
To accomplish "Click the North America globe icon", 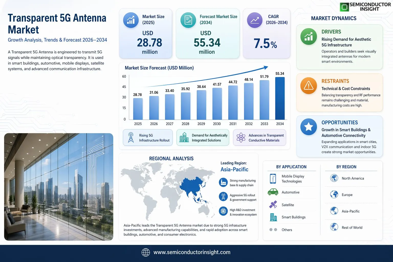I will pos(334,178).
